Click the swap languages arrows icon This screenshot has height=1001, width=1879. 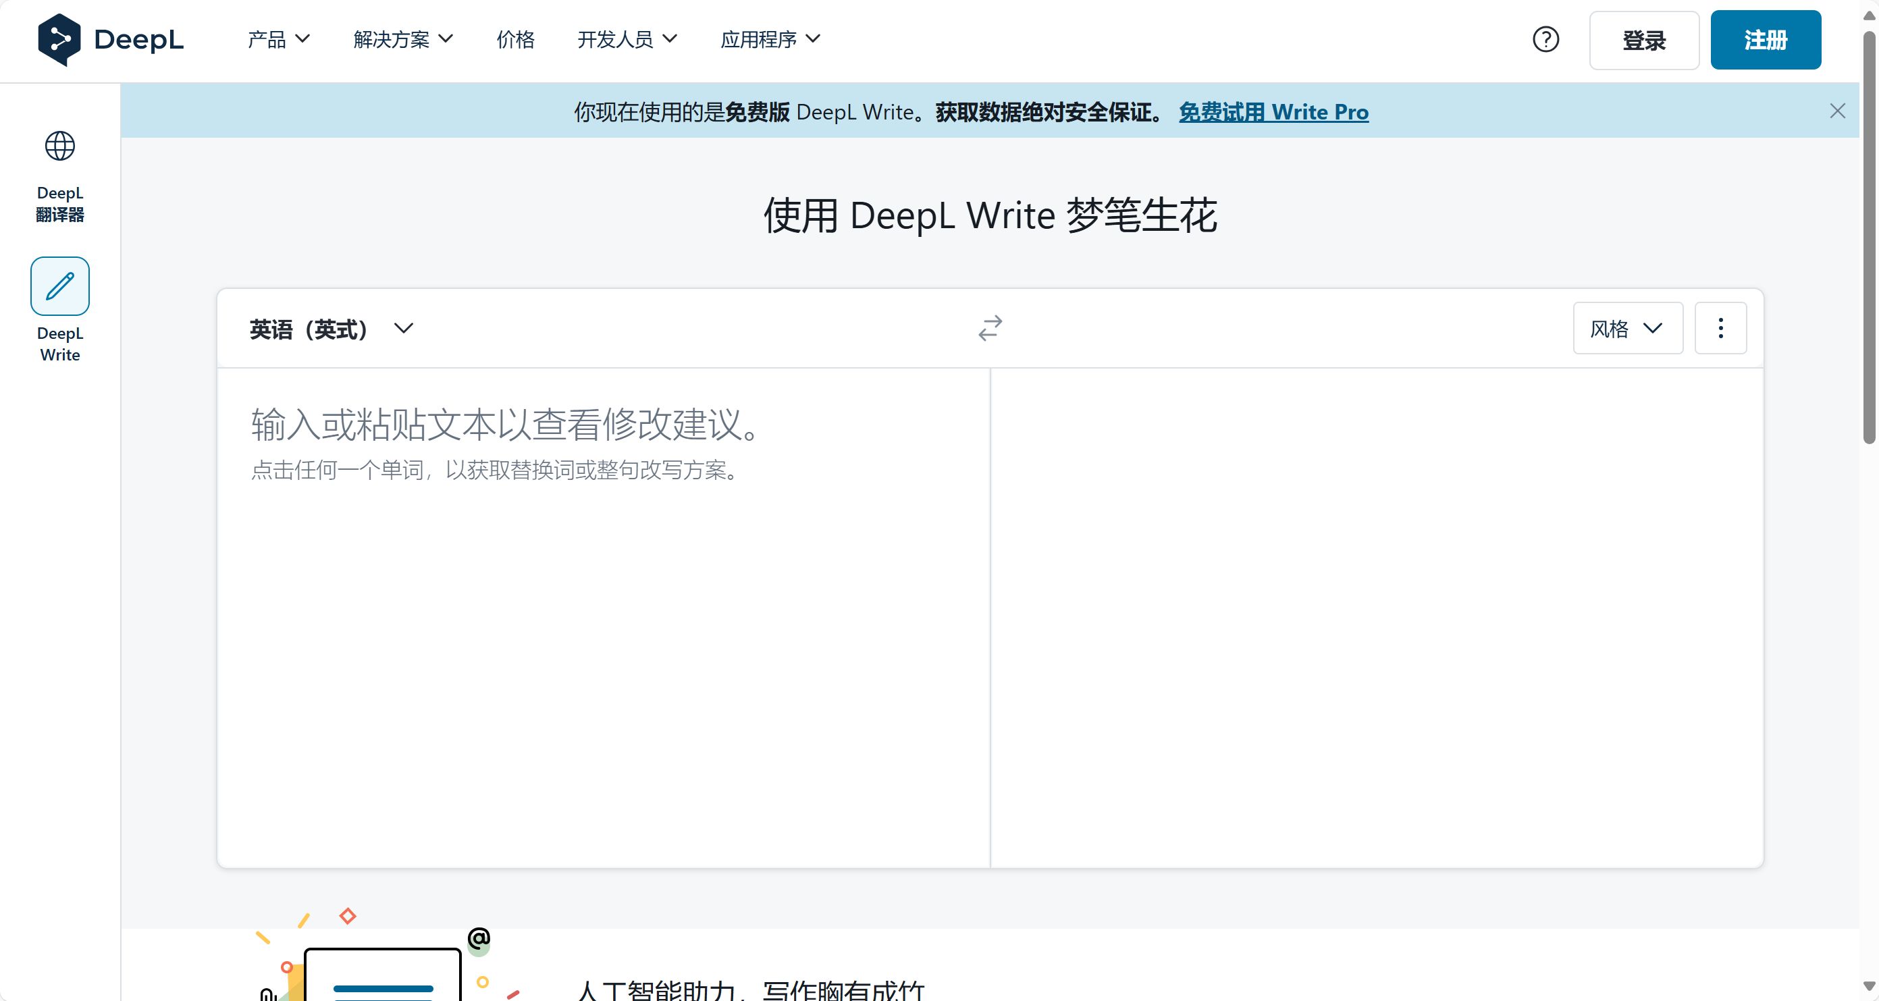990,328
